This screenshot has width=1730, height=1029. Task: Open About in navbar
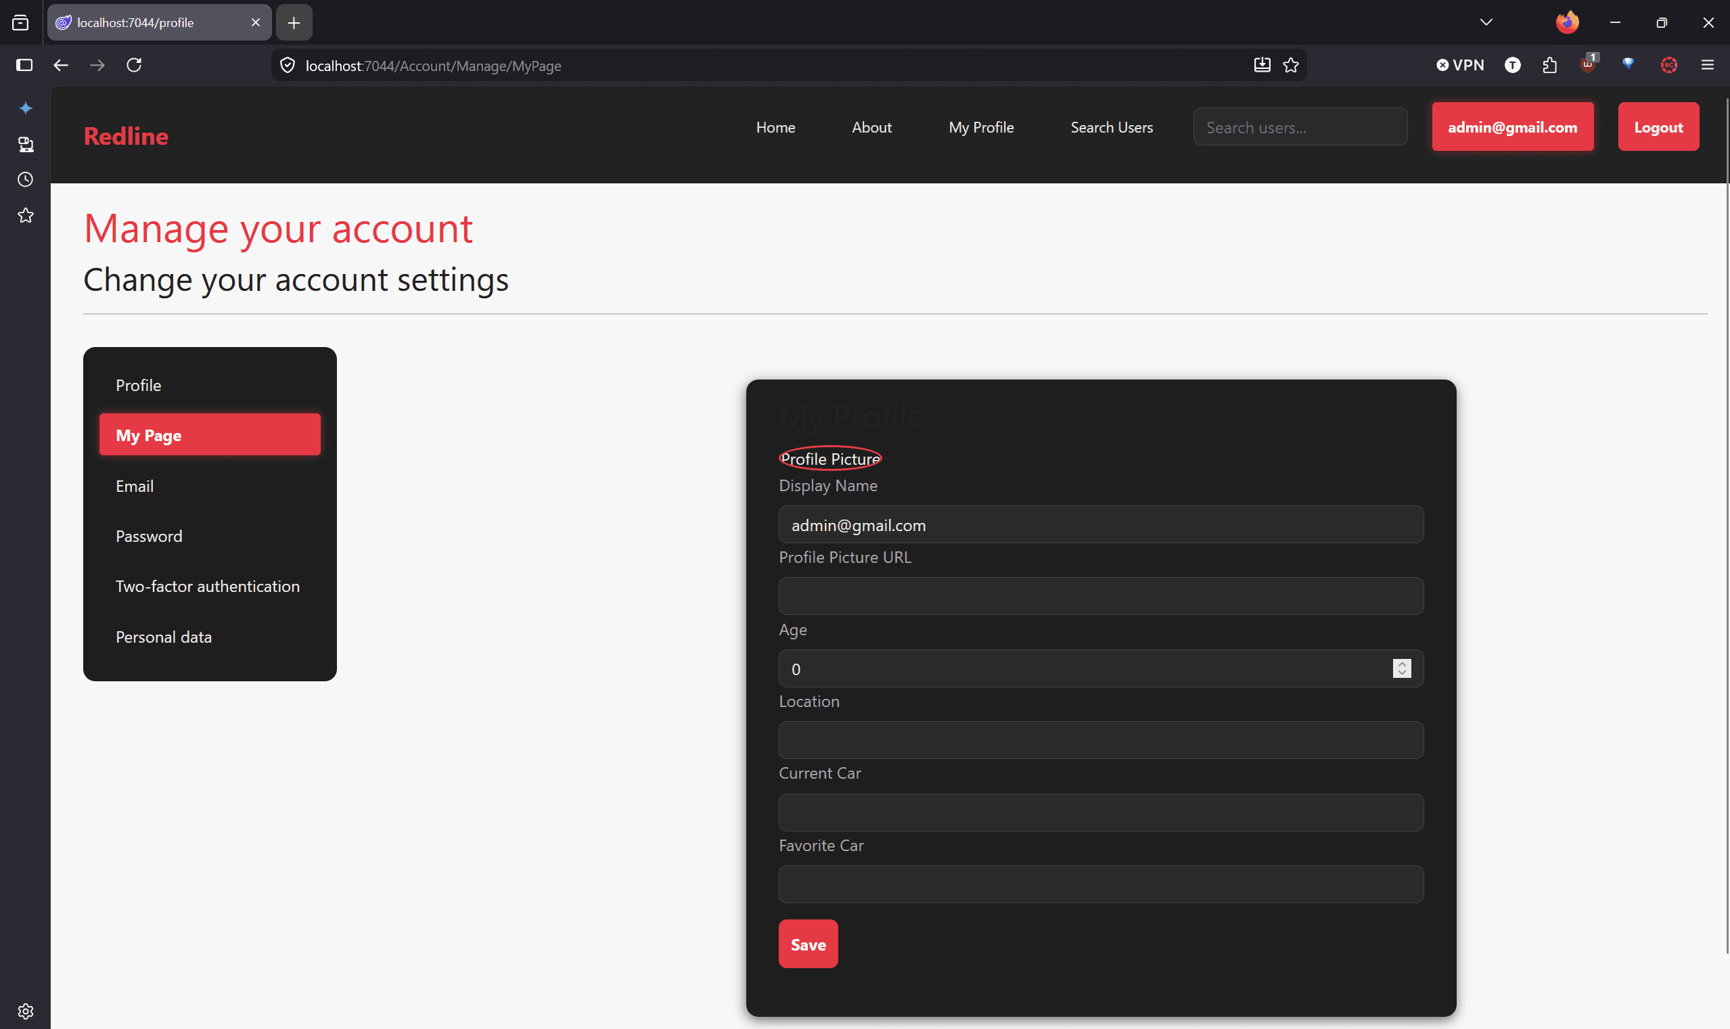point(871,128)
